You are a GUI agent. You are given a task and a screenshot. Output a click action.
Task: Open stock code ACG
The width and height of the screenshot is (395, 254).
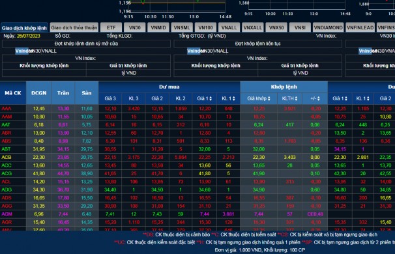pos(7,173)
